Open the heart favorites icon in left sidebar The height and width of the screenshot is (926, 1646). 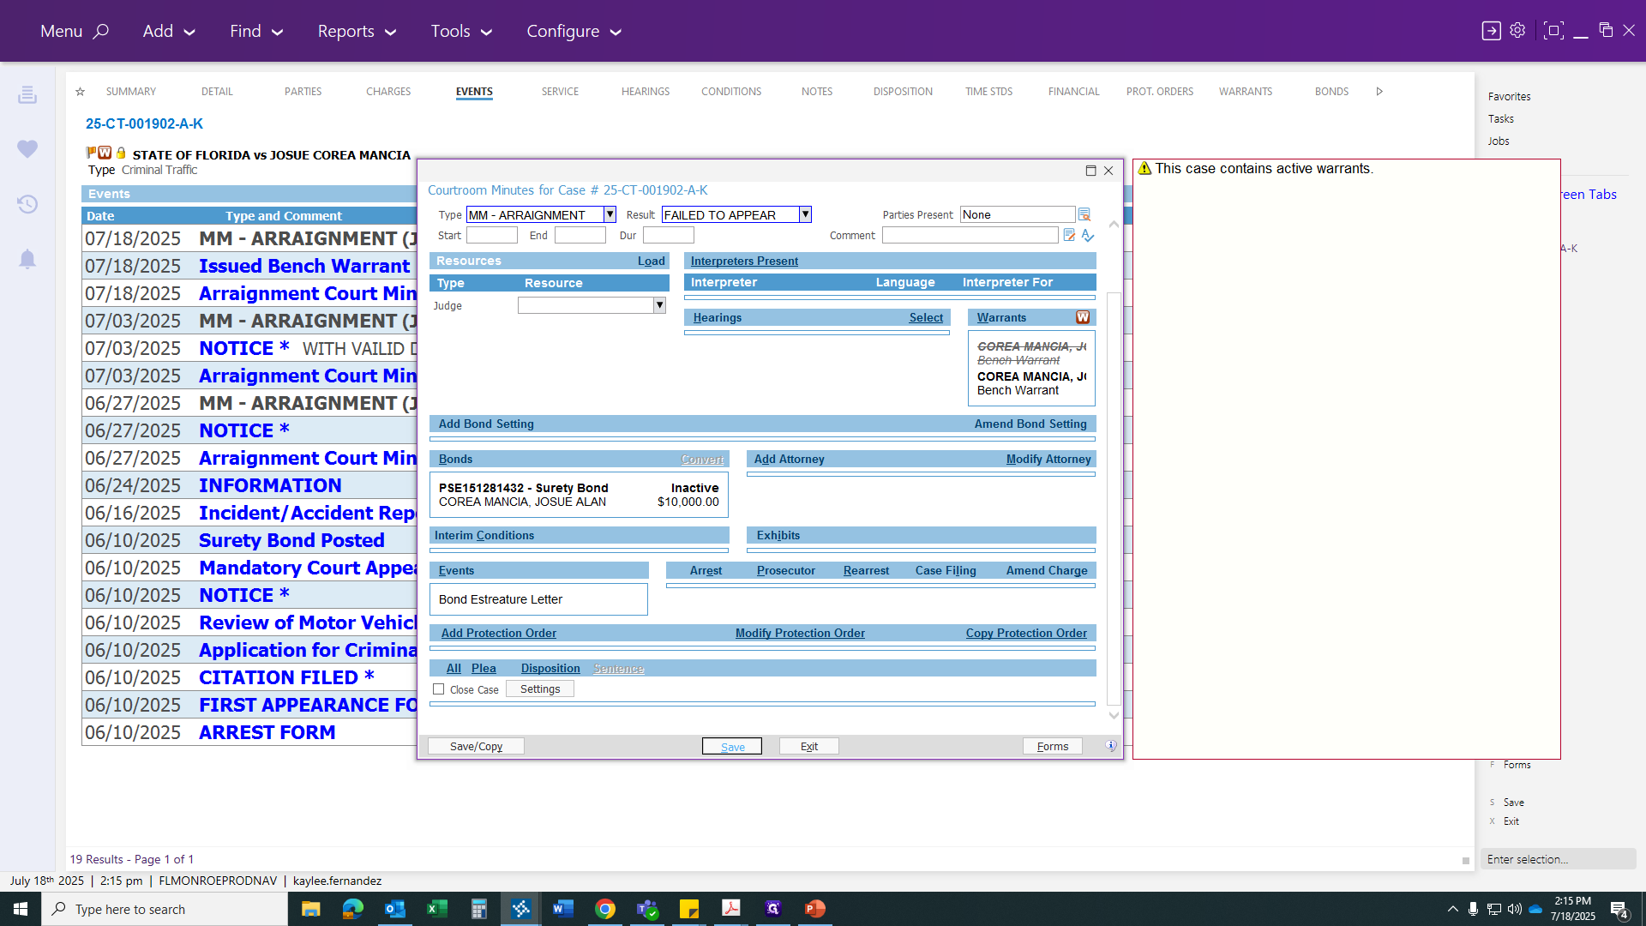[x=27, y=149]
